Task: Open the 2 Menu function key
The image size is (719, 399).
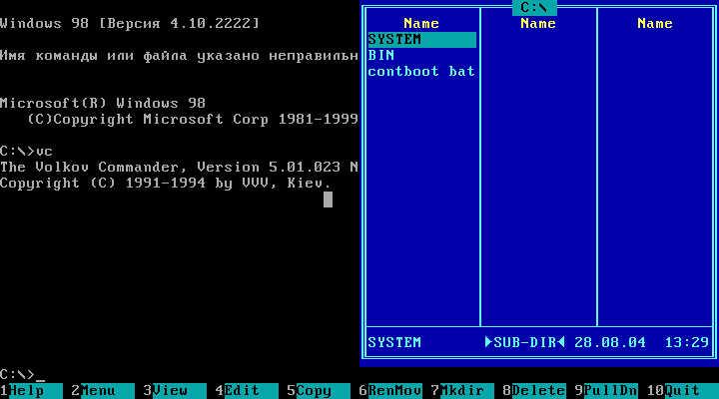Action: coord(103,391)
